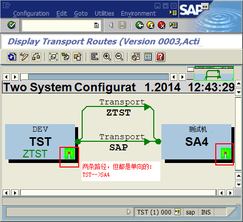
Task: Click the window system menu icon top-left
Action: 7,6
